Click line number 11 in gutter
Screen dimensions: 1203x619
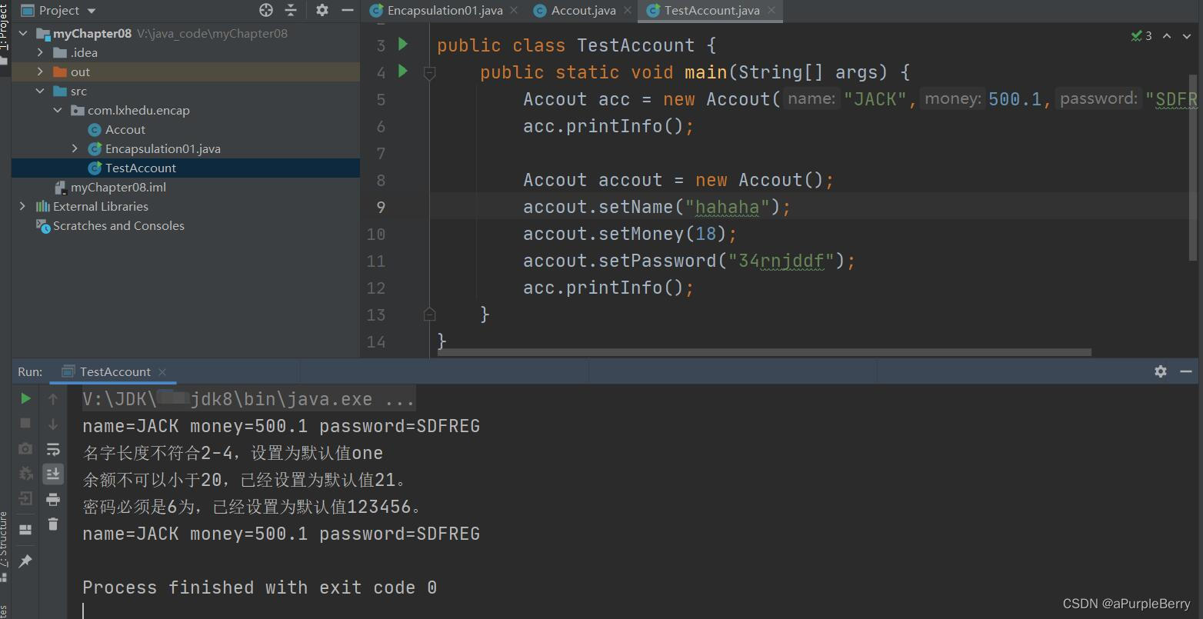[x=376, y=261]
